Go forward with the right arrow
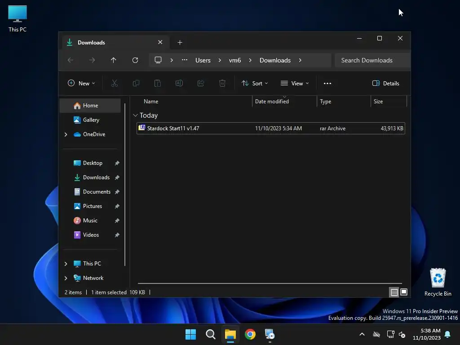 pyautogui.click(x=92, y=60)
